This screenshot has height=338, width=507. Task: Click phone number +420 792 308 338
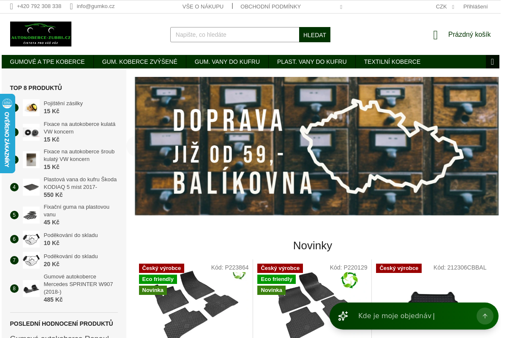click(39, 6)
